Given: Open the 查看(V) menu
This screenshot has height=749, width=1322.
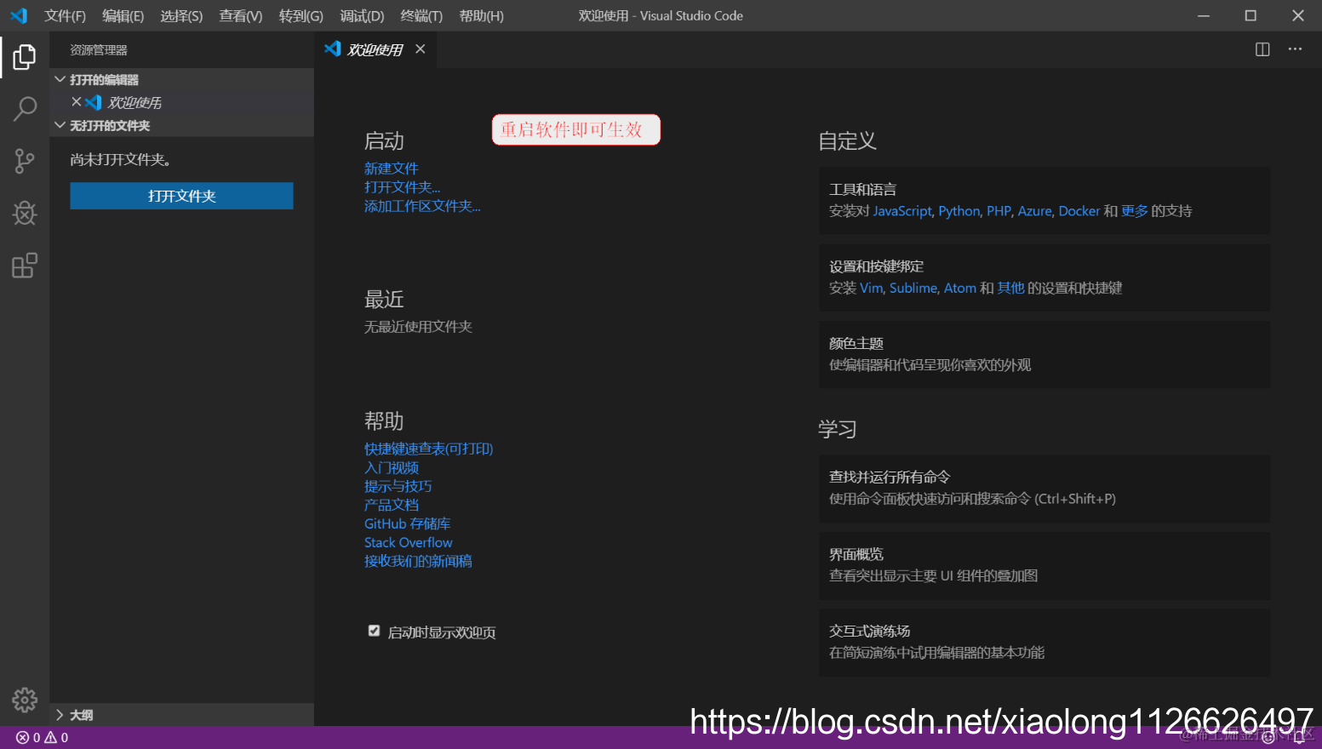Looking at the screenshot, I should tap(241, 16).
